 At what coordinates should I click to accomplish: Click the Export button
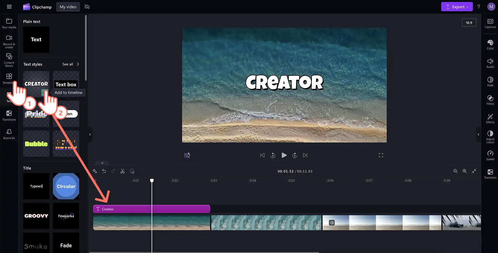[x=457, y=7]
